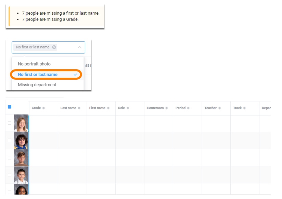Sort by Period column sort icon
Image resolution: width=282 pixels, height=199 pixels.
pos(188,108)
